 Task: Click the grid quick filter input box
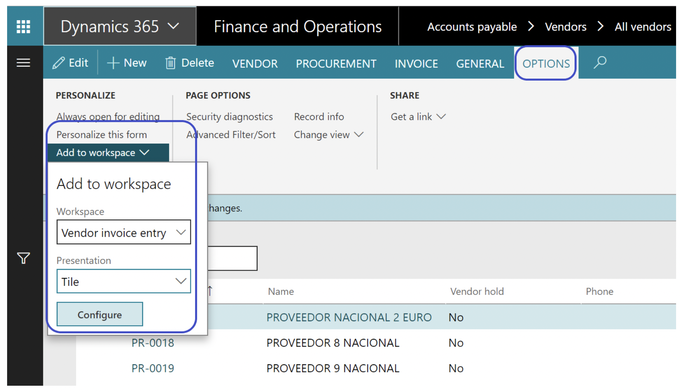pos(232,258)
